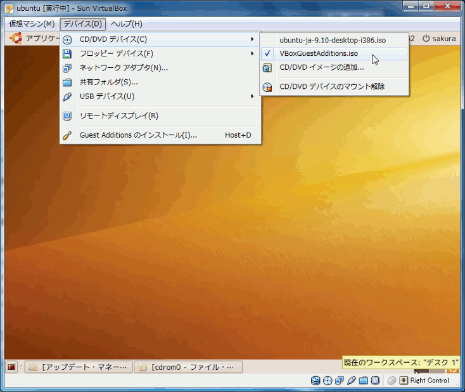465x392 pixels.
Task: Click the virtualization chip status icon
Action: [x=375, y=381]
